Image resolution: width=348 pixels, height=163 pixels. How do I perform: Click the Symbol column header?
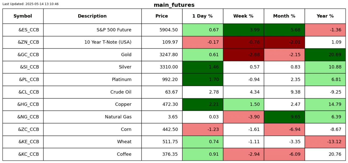[23, 16]
